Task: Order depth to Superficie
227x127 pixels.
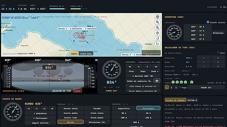Action: 124,108
